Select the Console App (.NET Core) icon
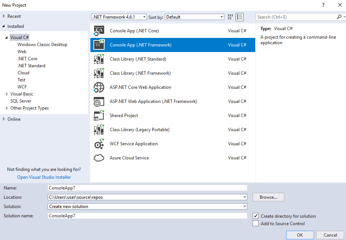 [x=99, y=30]
